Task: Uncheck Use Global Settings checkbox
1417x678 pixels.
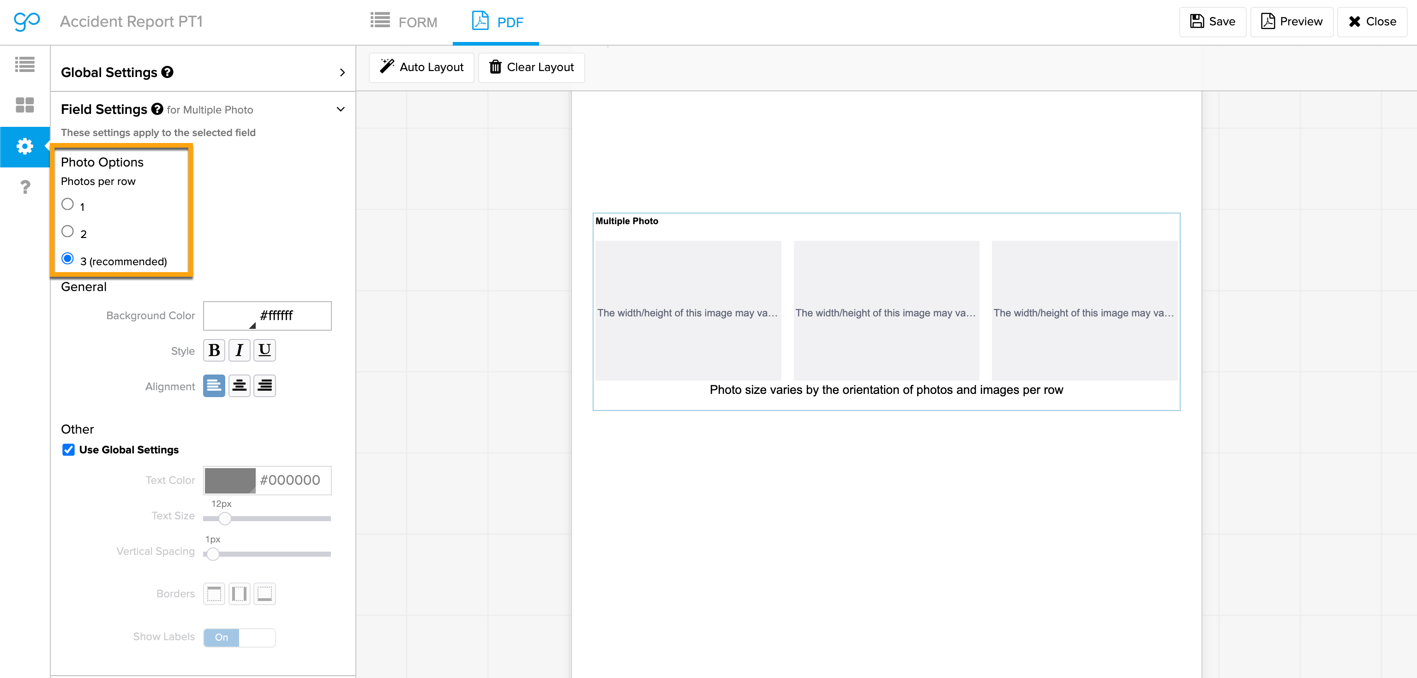Action: pos(68,450)
